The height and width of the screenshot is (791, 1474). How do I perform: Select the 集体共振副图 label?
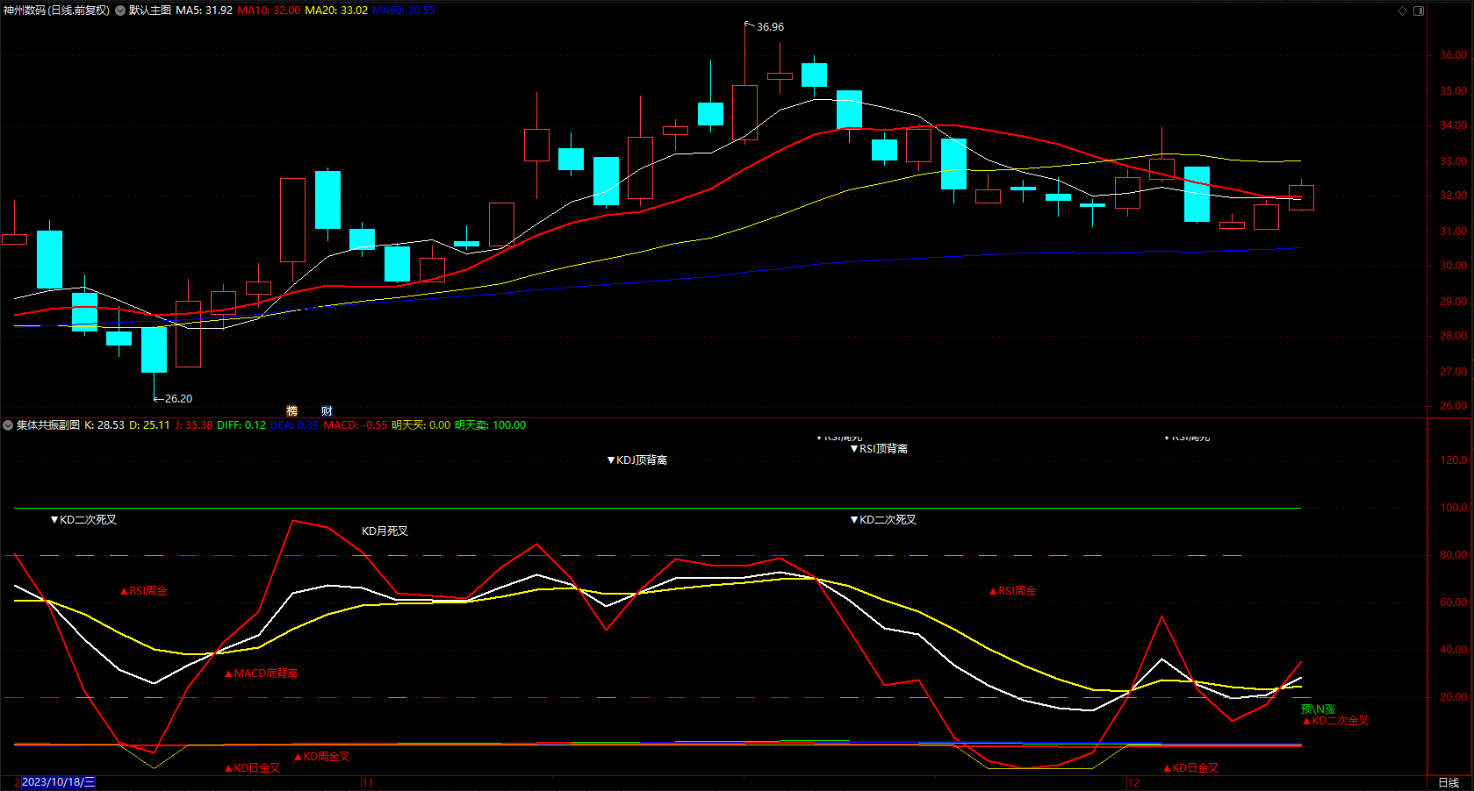coord(48,425)
